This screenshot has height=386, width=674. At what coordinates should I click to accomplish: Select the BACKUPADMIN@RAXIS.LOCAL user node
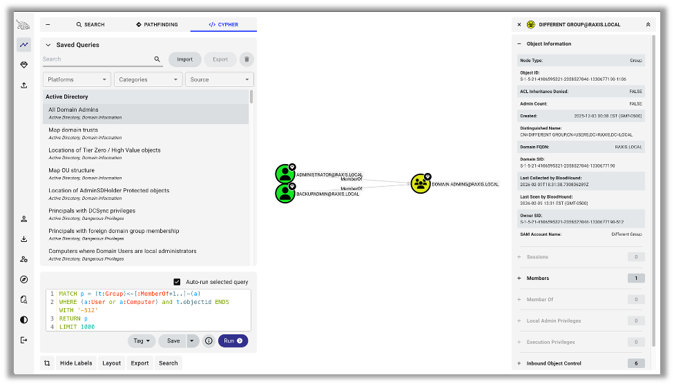285,193
